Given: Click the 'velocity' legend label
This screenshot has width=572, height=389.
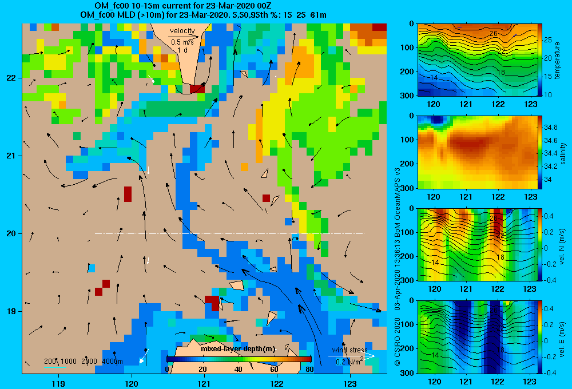Looking at the screenshot, I should coord(182,31).
